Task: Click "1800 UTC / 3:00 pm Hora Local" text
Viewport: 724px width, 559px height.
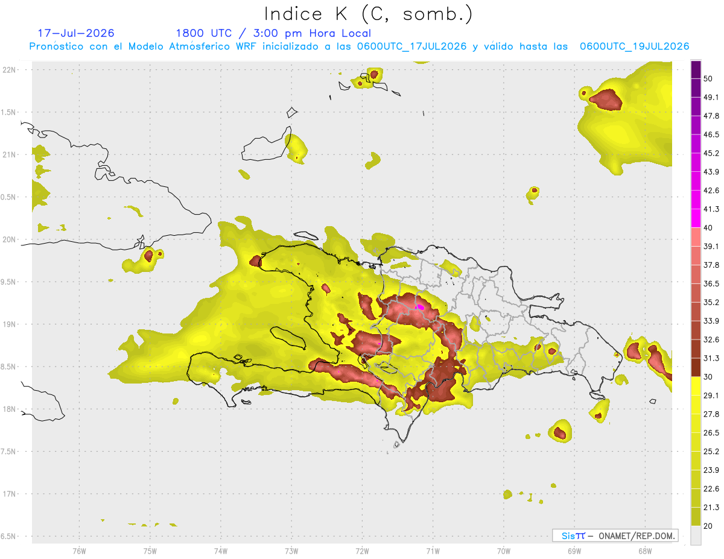Action: (x=273, y=33)
